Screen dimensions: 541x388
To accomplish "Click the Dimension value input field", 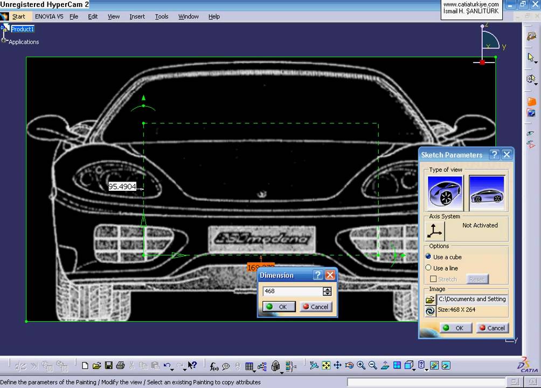I will pyautogui.click(x=293, y=291).
